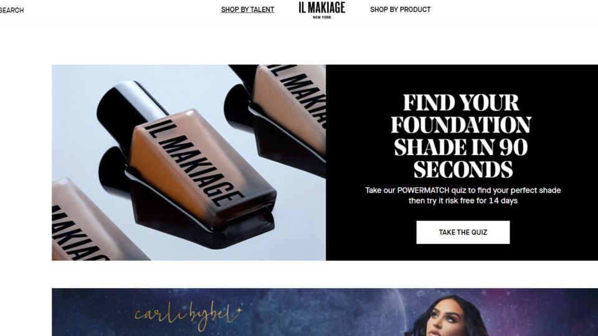Click the 'risk free for 14 days' line
The height and width of the screenshot is (336, 598).
coord(463,201)
